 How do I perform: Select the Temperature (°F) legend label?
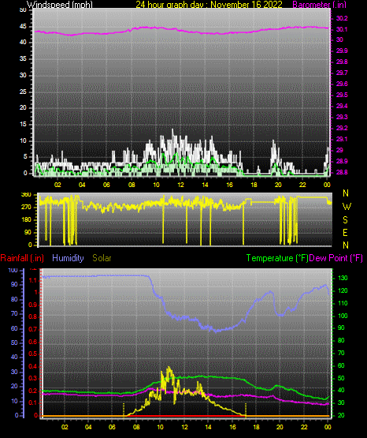(277, 258)
